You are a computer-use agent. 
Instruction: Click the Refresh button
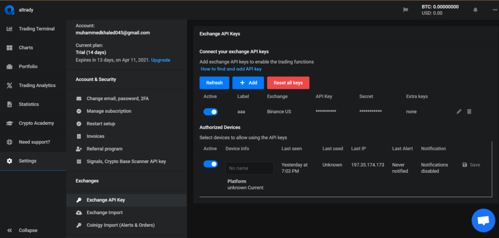tap(214, 83)
